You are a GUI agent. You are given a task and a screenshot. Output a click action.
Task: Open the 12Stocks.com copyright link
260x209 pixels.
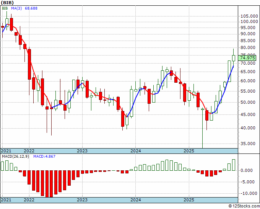point(244,206)
